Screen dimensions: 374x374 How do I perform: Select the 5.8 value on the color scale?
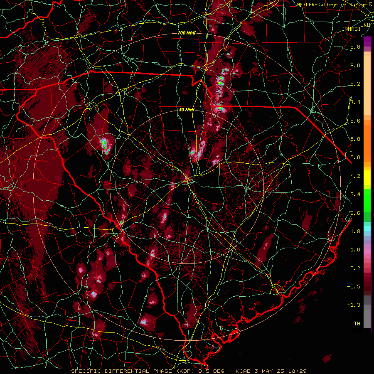pyautogui.click(x=355, y=139)
